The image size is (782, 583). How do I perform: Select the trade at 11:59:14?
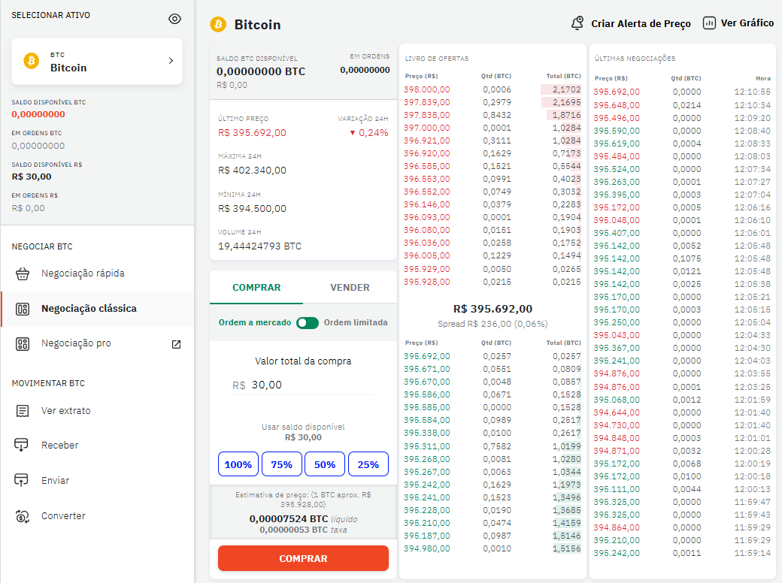(682, 553)
